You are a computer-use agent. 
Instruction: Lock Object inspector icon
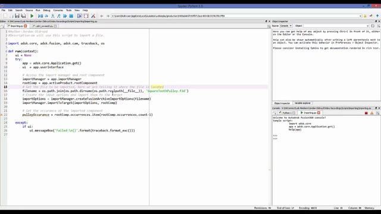[373, 26]
